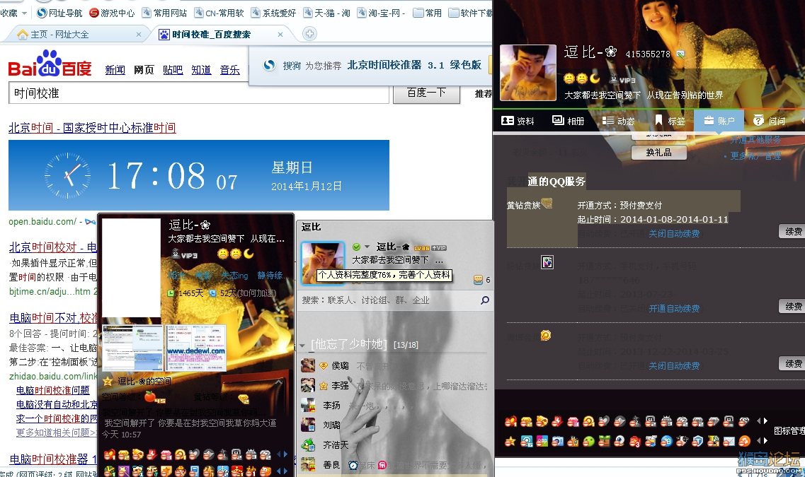
Task: Open the Baidu 贴吧 link
Action: (173, 70)
